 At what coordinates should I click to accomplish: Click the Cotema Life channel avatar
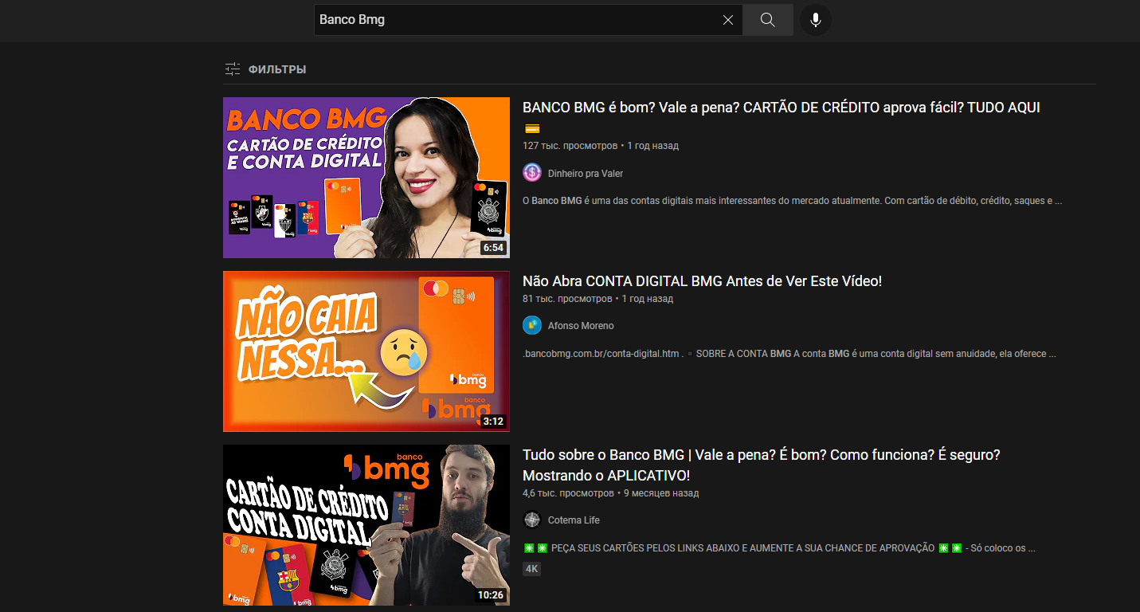(532, 520)
